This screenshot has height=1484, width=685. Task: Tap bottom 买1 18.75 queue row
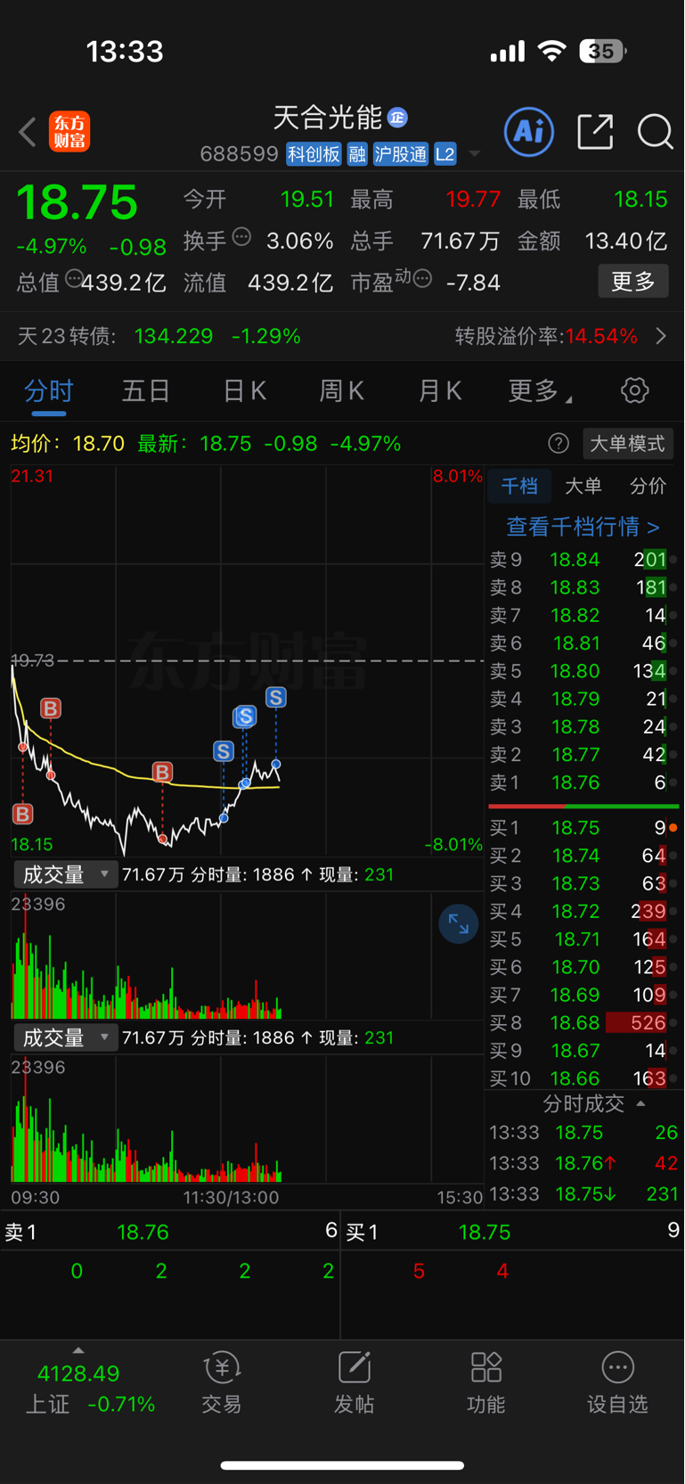coord(513,1232)
